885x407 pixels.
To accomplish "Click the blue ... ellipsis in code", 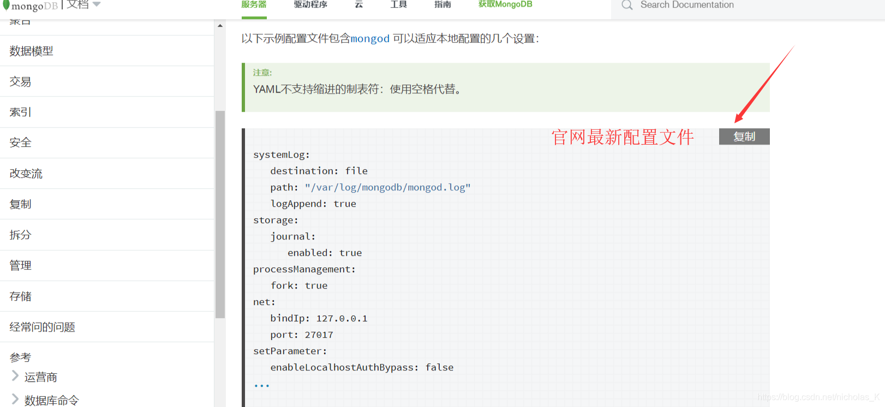I will pos(261,385).
